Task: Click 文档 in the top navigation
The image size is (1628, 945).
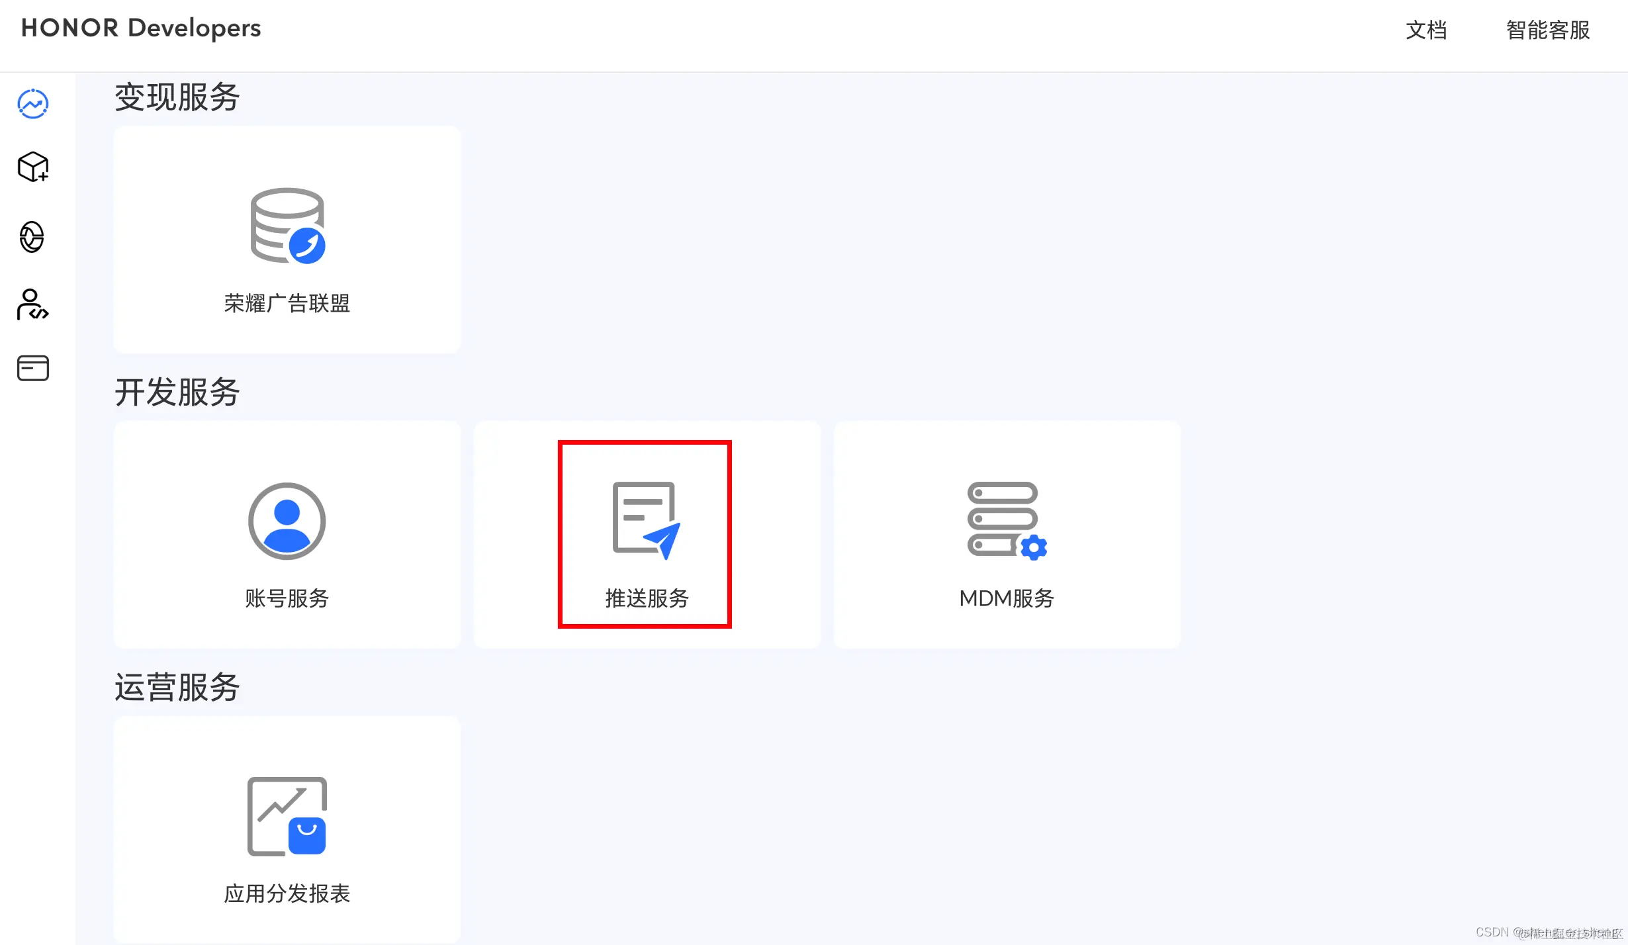Action: click(x=1425, y=30)
